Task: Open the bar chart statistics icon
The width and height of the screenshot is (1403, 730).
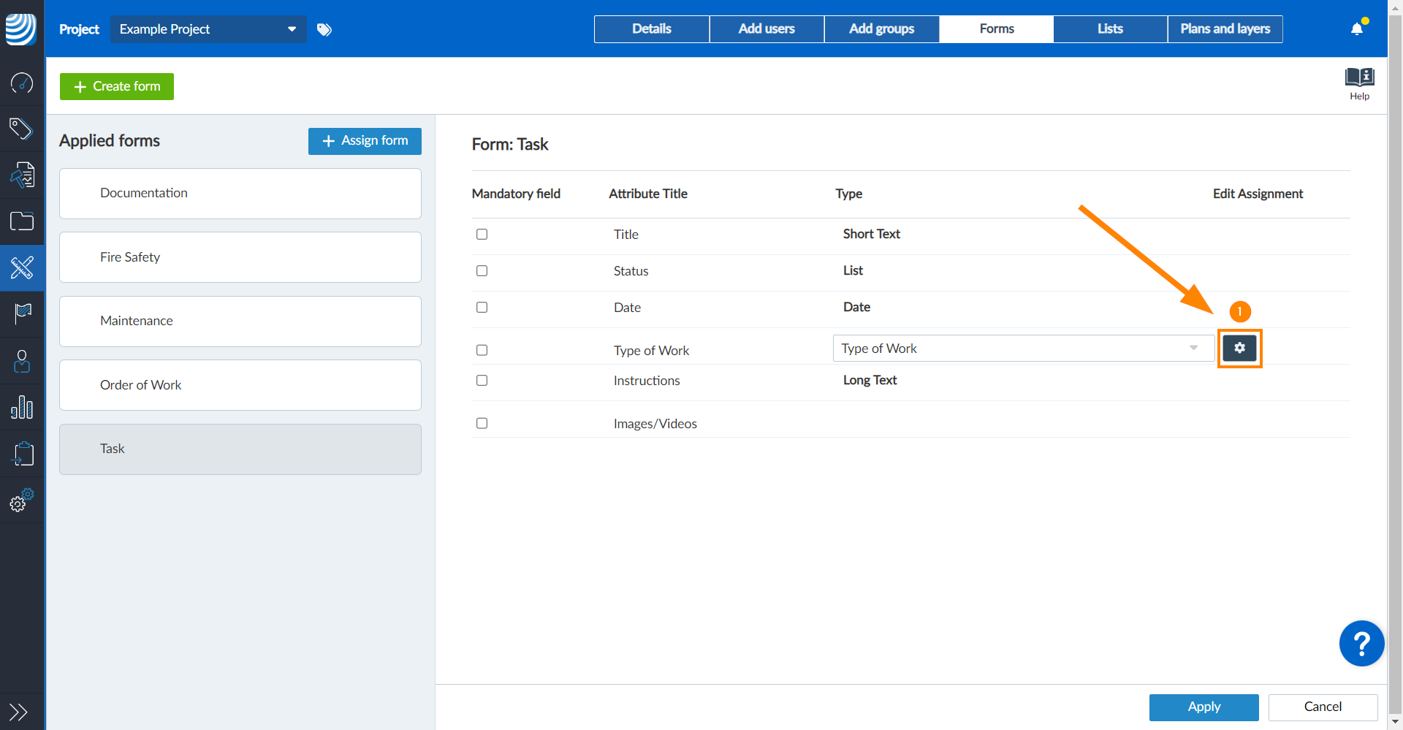Action: (x=22, y=407)
